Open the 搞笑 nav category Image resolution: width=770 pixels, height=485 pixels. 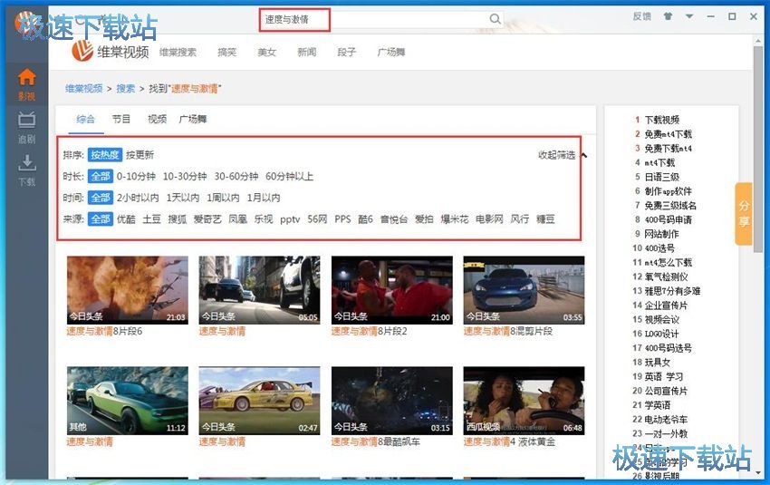[x=226, y=52]
